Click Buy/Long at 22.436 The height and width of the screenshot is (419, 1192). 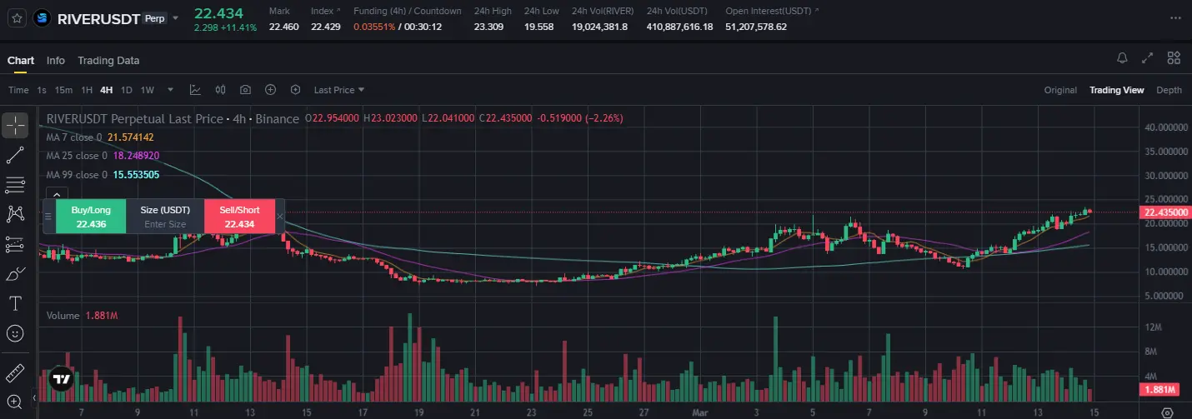[x=91, y=217]
